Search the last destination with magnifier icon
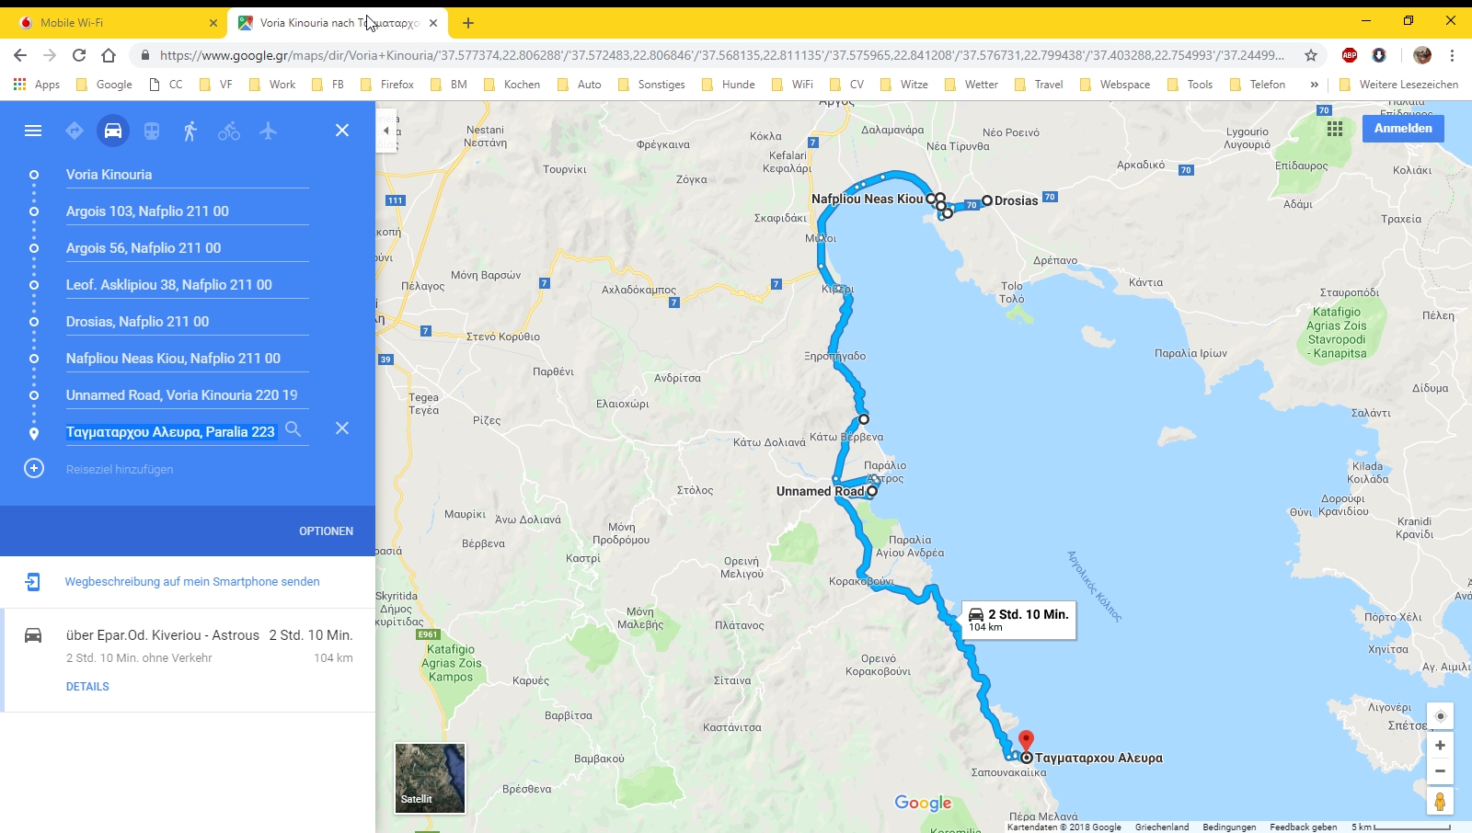 (x=293, y=429)
